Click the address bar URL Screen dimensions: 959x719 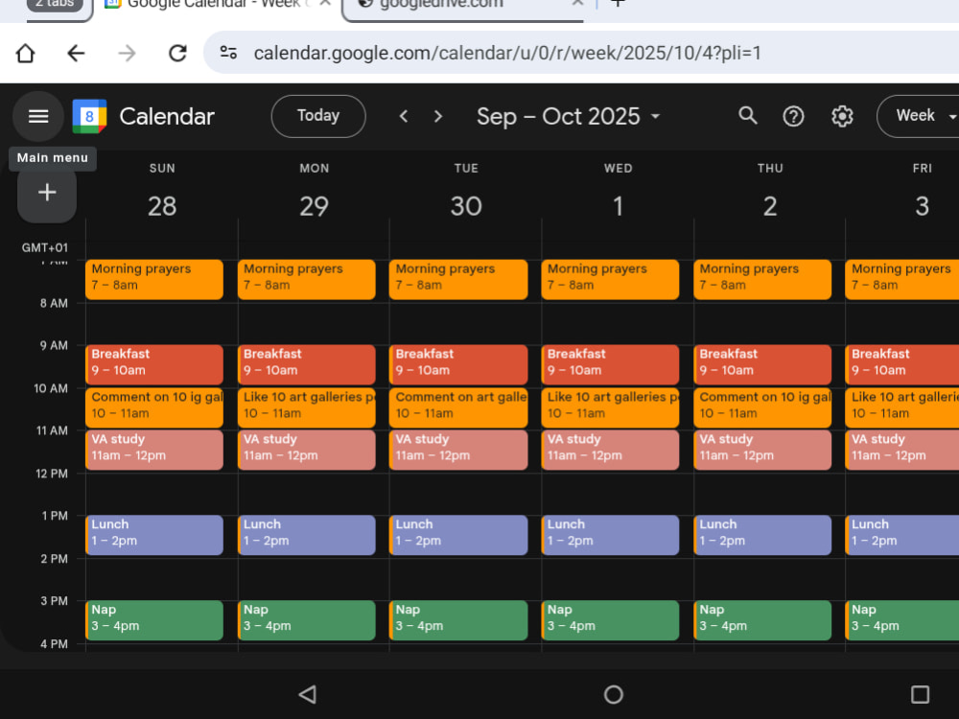[507, 53]
